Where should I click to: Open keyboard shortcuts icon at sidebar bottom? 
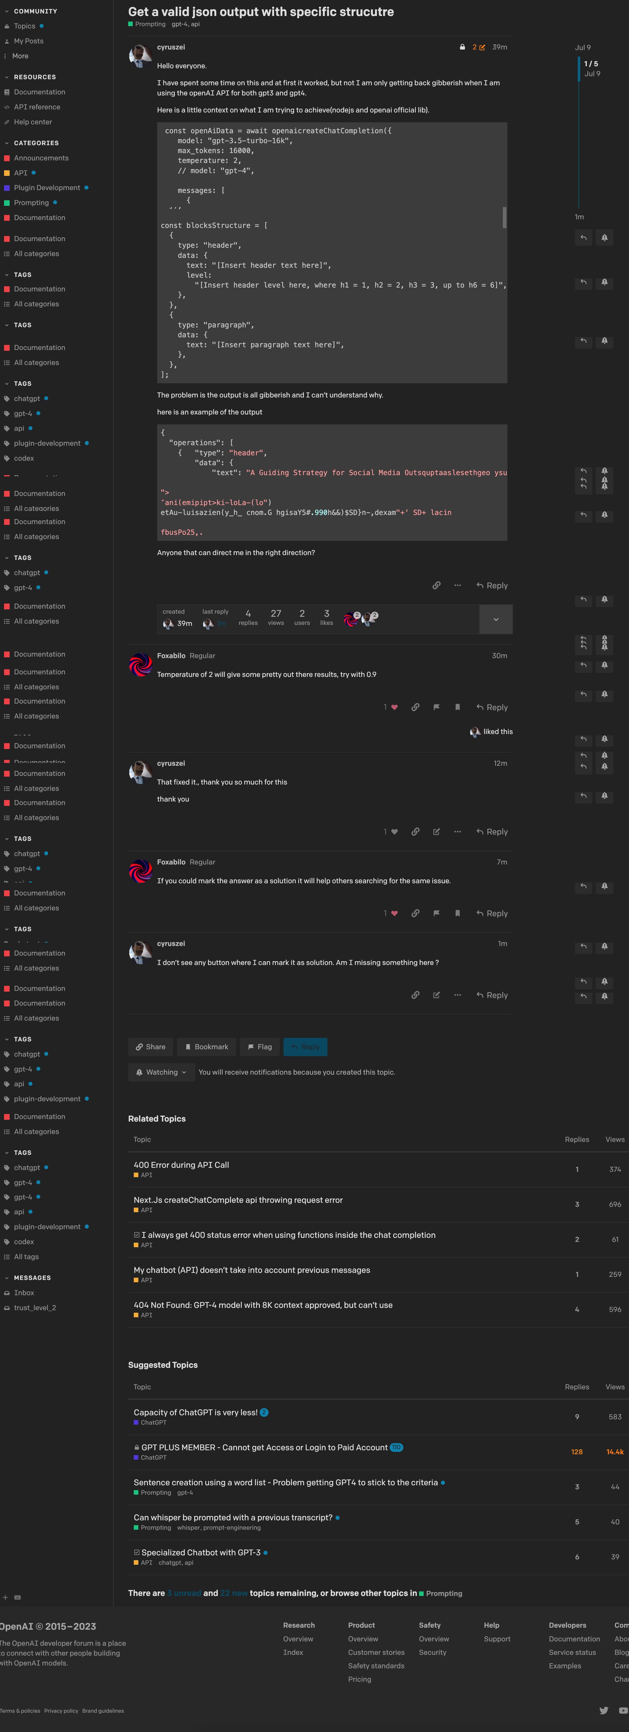tap(17, 1598)
